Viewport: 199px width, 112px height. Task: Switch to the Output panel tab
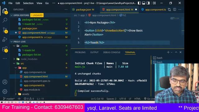[x=94, y=52]
